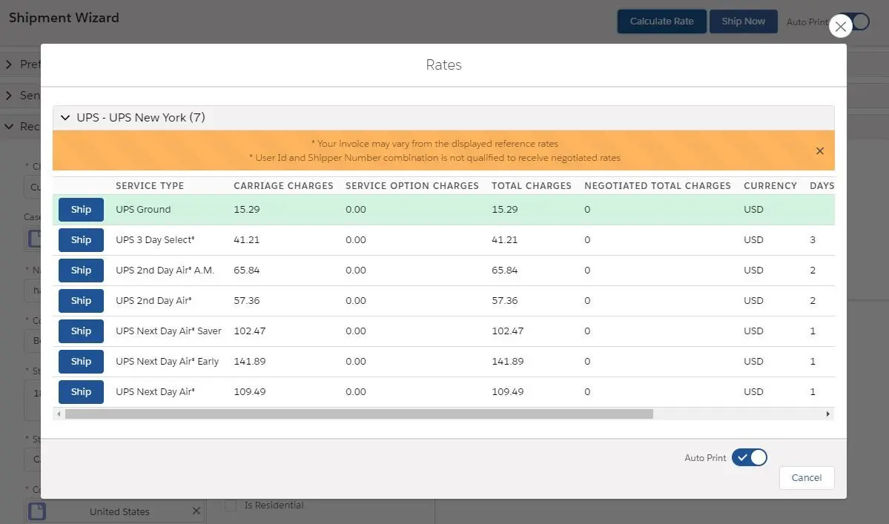Click the horizontal scrollbar thumb
Image resolution: width=889 pixels, height=524 pixels.
[x=359, y=414]
